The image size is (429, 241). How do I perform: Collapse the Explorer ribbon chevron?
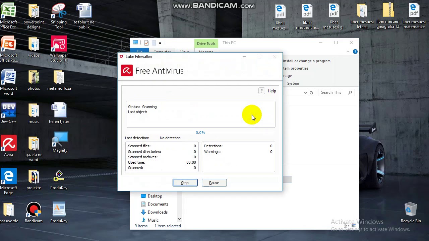[x=348, y=52]
